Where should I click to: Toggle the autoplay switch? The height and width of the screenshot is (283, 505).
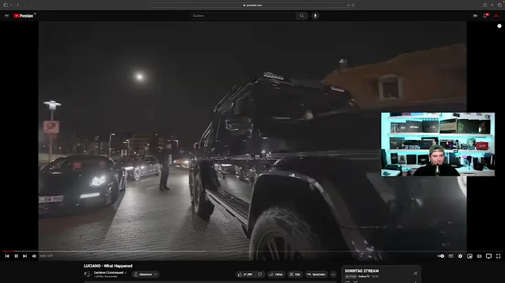click(441, 256)
